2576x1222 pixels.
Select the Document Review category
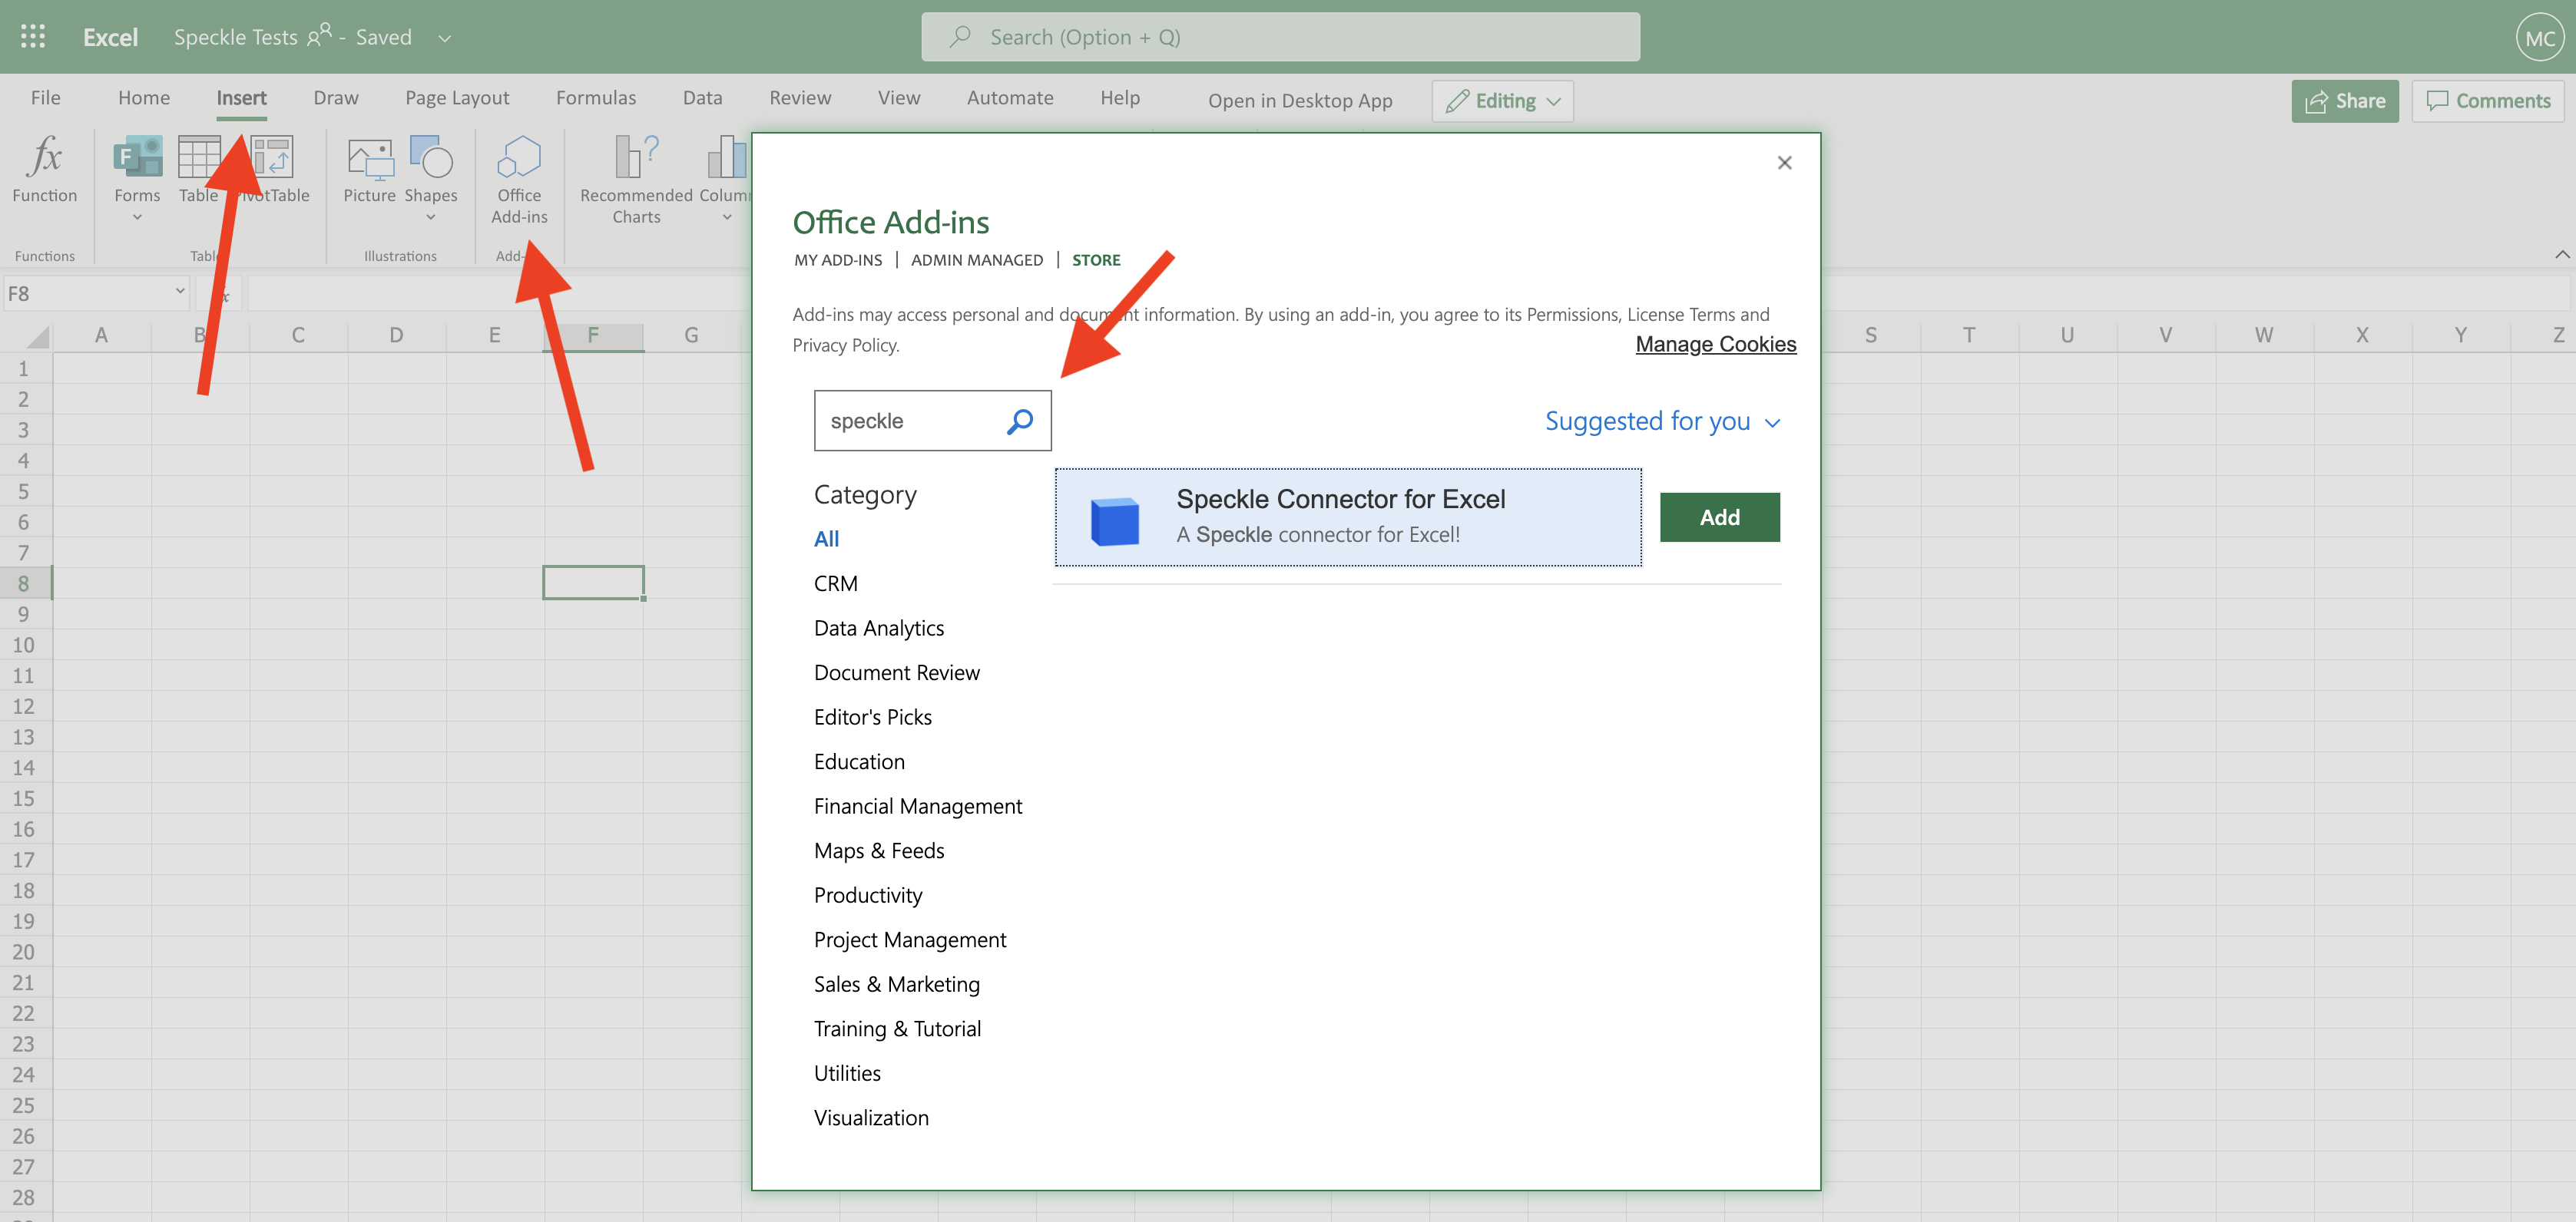point(897,672)
